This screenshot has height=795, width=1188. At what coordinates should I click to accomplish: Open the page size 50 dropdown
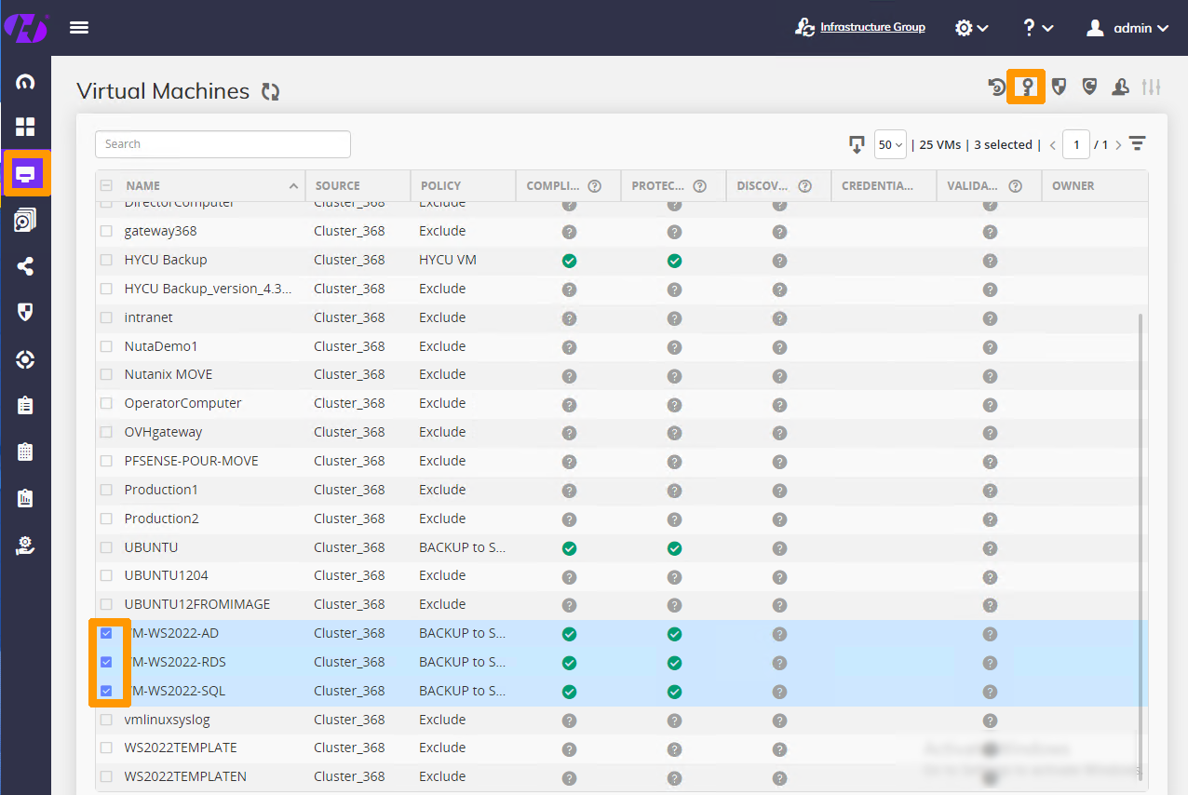889,144
